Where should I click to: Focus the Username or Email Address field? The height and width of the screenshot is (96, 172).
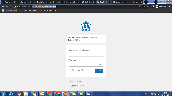pos(86,54)
